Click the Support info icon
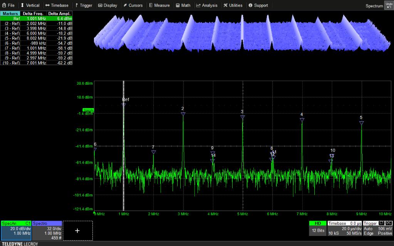Viewport: 394px width, 246px height. tap(250, 5)
